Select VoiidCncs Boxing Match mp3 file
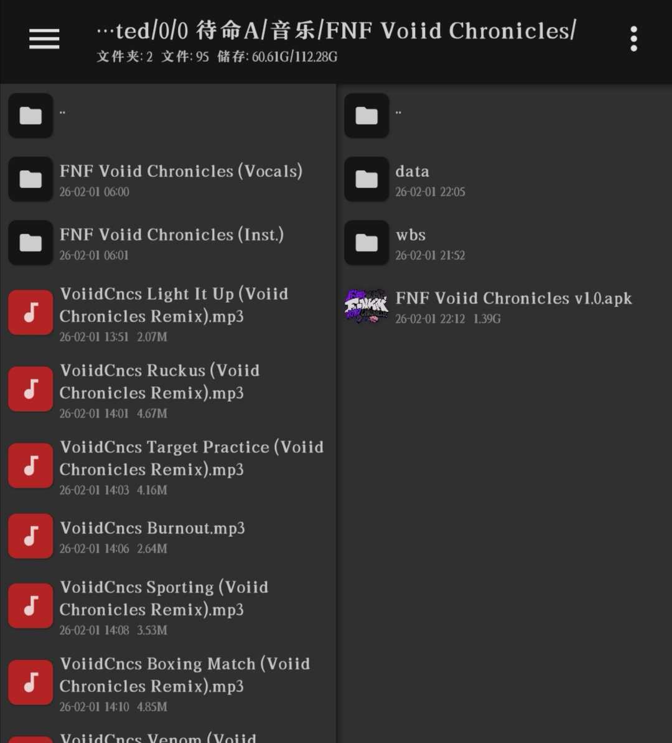 (168, 683)
